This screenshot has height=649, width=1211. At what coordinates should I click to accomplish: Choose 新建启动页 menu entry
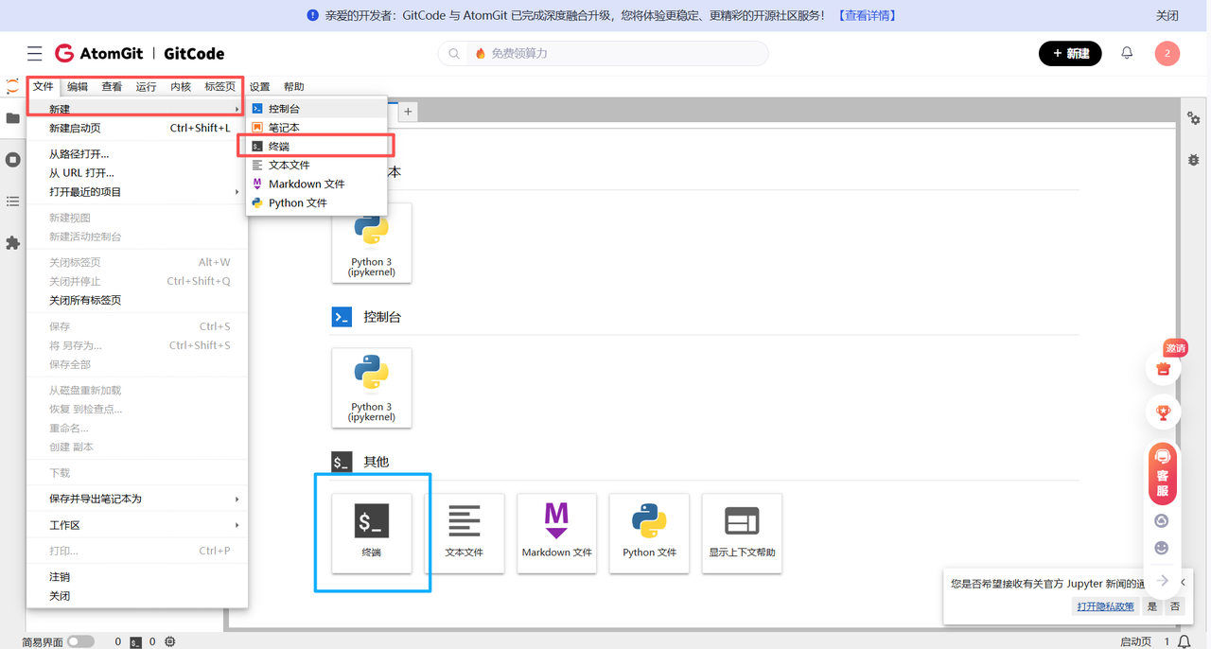[x=137, y=128]
